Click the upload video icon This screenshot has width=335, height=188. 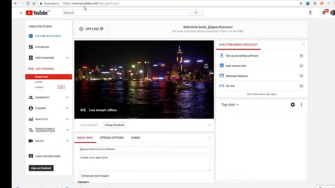310,13
